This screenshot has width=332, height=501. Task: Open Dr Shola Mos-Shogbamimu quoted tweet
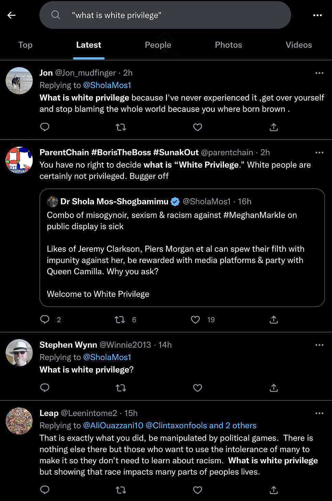tap(182, 248)
